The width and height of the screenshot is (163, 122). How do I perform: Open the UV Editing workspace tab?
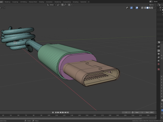(x=23, y=2)
